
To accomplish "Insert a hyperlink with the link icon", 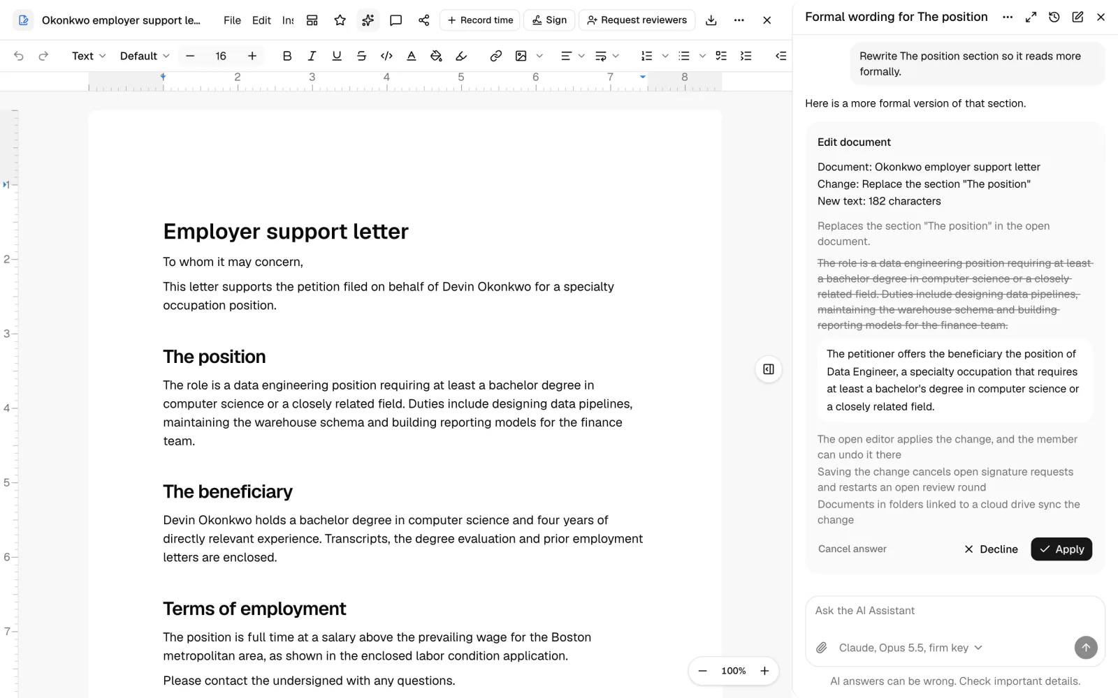I will pyautogui.click(x=496, y=56).
